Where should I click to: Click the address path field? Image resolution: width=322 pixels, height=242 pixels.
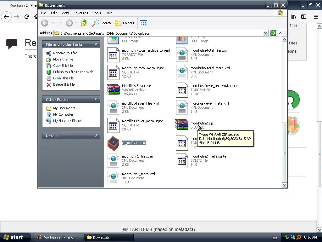(158, 33)
